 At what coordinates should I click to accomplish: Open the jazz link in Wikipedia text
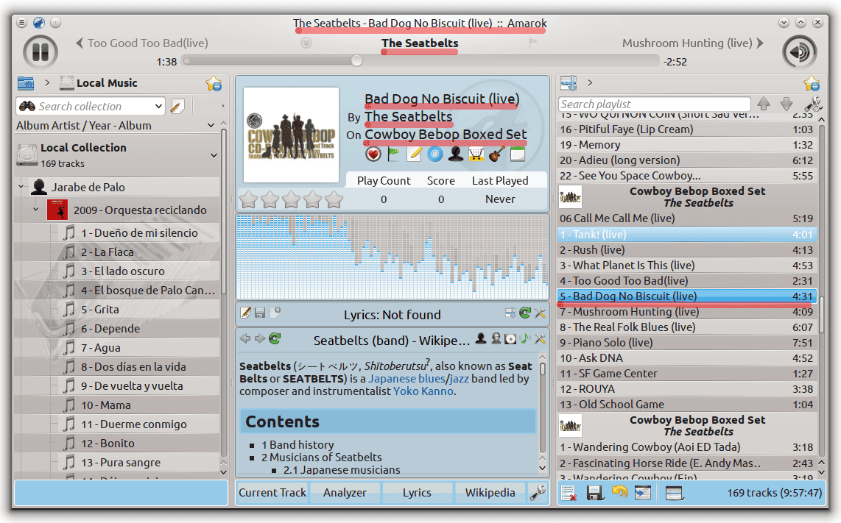pyautogui.click(x=459, y=378)
